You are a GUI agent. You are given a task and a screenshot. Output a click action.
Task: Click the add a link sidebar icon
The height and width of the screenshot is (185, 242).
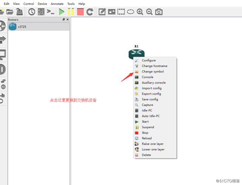[x=2, y=98]
